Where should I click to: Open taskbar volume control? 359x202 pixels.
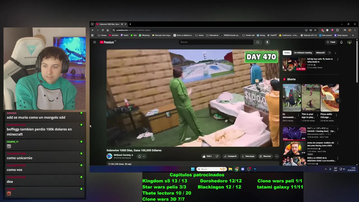[344, 169]
